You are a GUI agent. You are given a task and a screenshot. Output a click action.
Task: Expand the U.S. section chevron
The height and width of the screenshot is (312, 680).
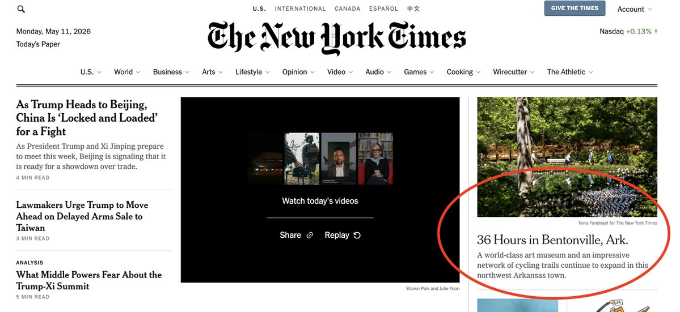pos(99,72)
